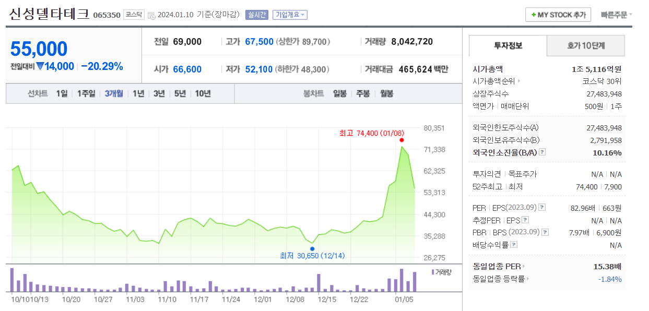The width and height of the screenshot is (649, 311).
Task: Click the 고가 value 67,500
Action: pyautogui.click(x=259, y=42)
